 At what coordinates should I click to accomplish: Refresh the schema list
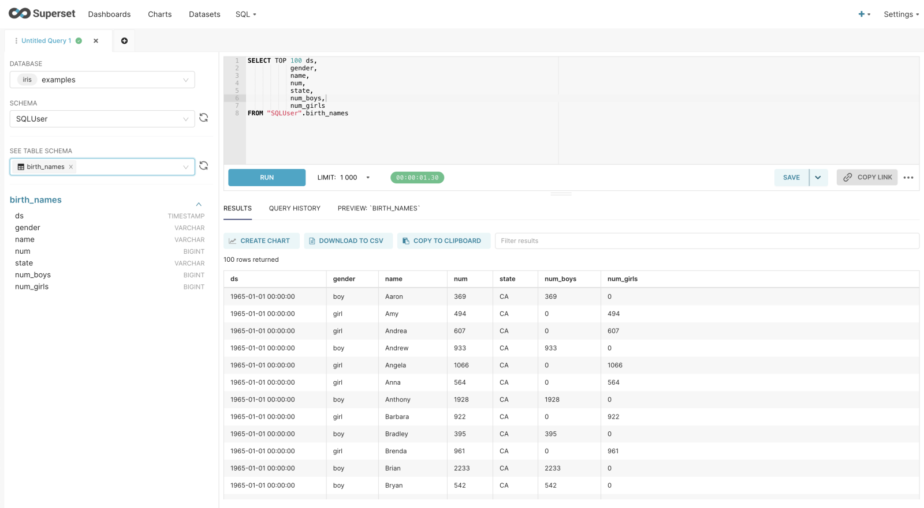[204, 118]
